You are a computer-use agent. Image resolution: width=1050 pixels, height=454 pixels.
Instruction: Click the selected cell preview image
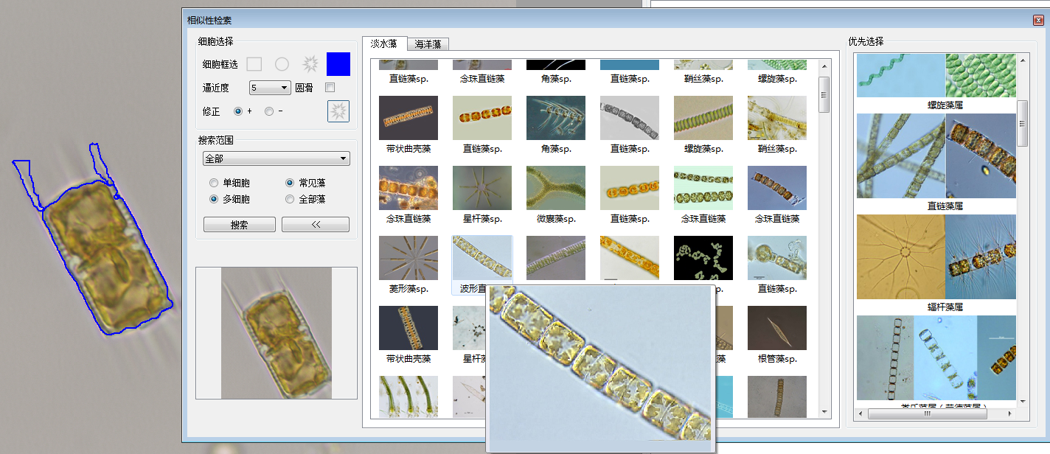[277, 333]
